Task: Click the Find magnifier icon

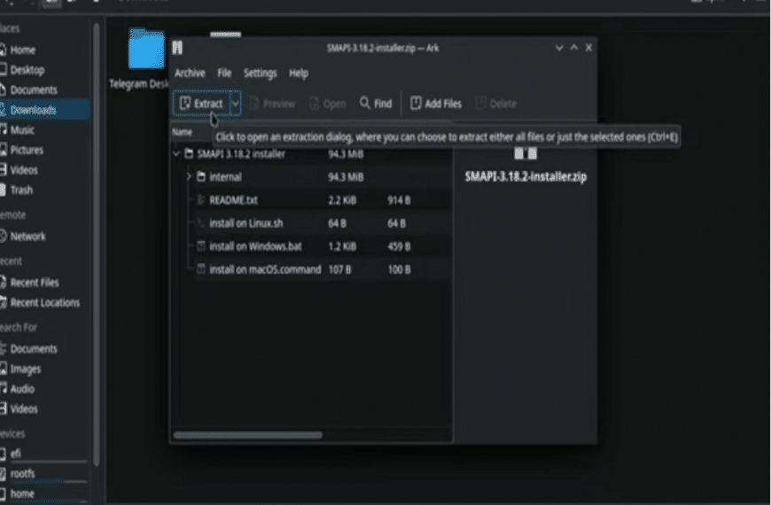Action: click(x=364, y=103)
